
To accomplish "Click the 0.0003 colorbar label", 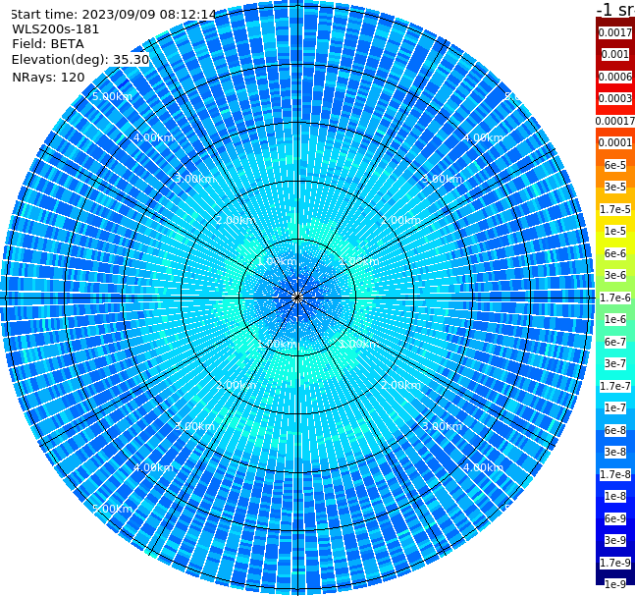I will 615,98.
